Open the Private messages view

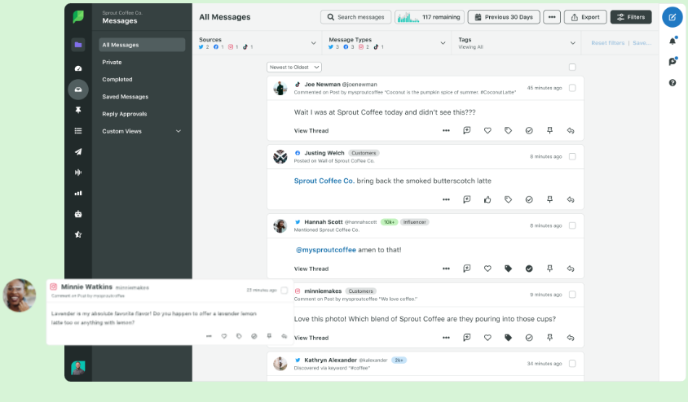[x=112, y=62]
